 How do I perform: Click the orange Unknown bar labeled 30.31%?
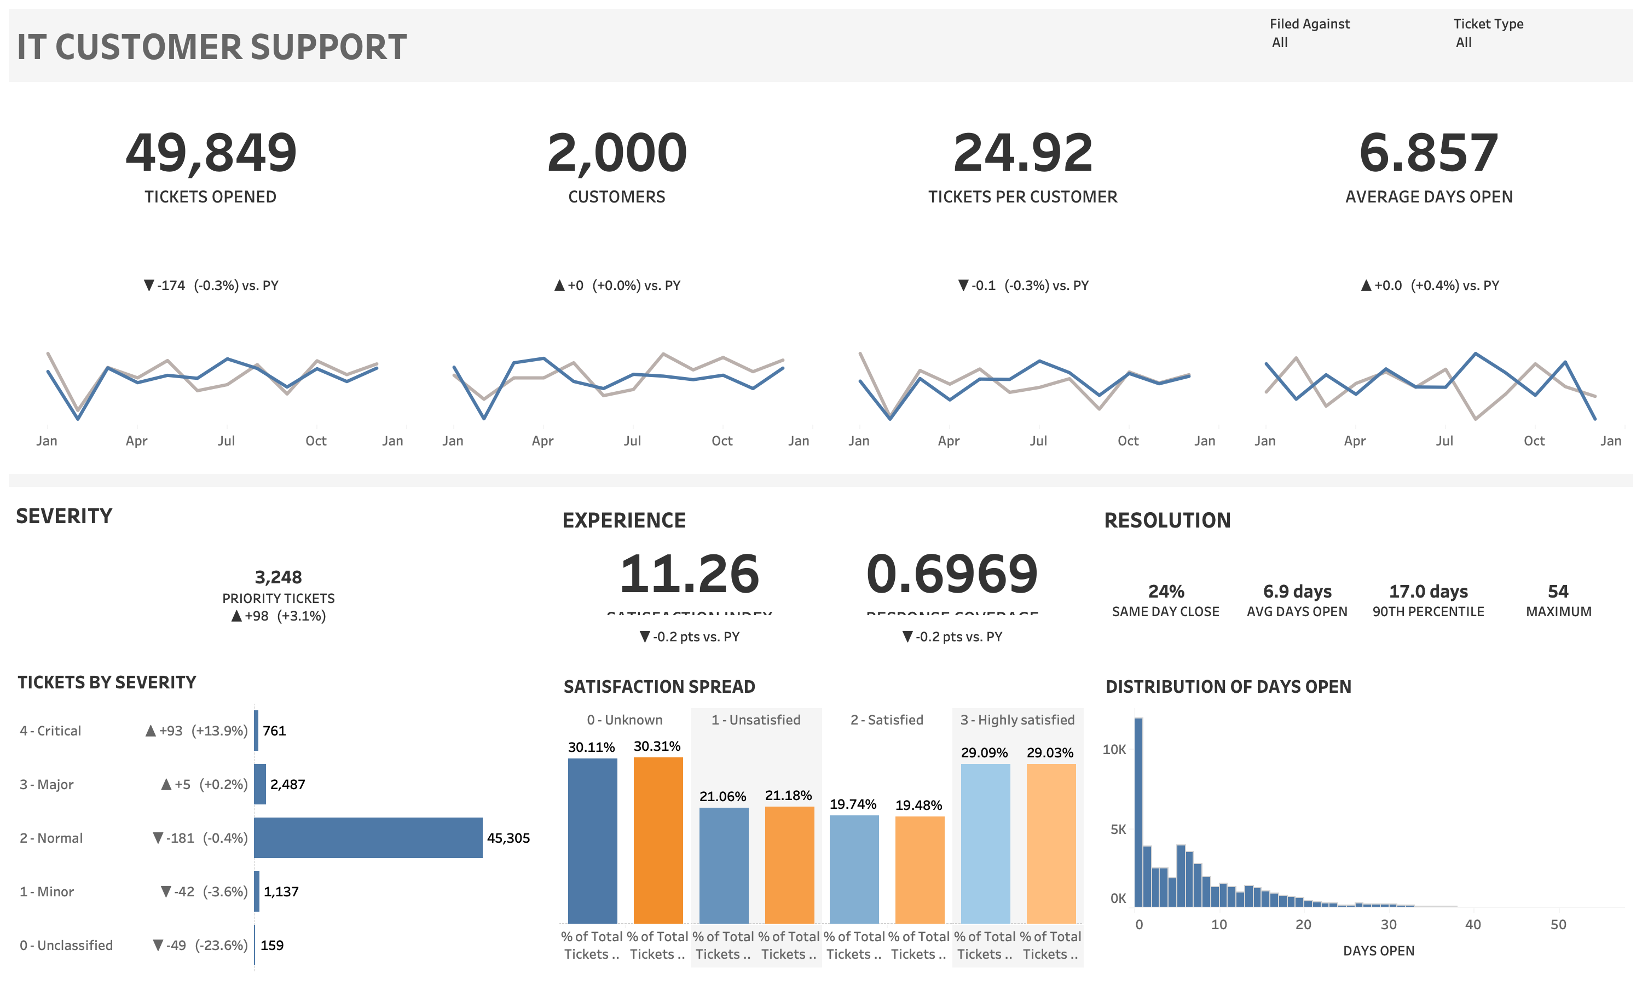[x=658, y=841]
